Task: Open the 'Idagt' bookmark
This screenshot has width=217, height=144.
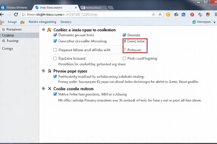Action: [12, 22]
